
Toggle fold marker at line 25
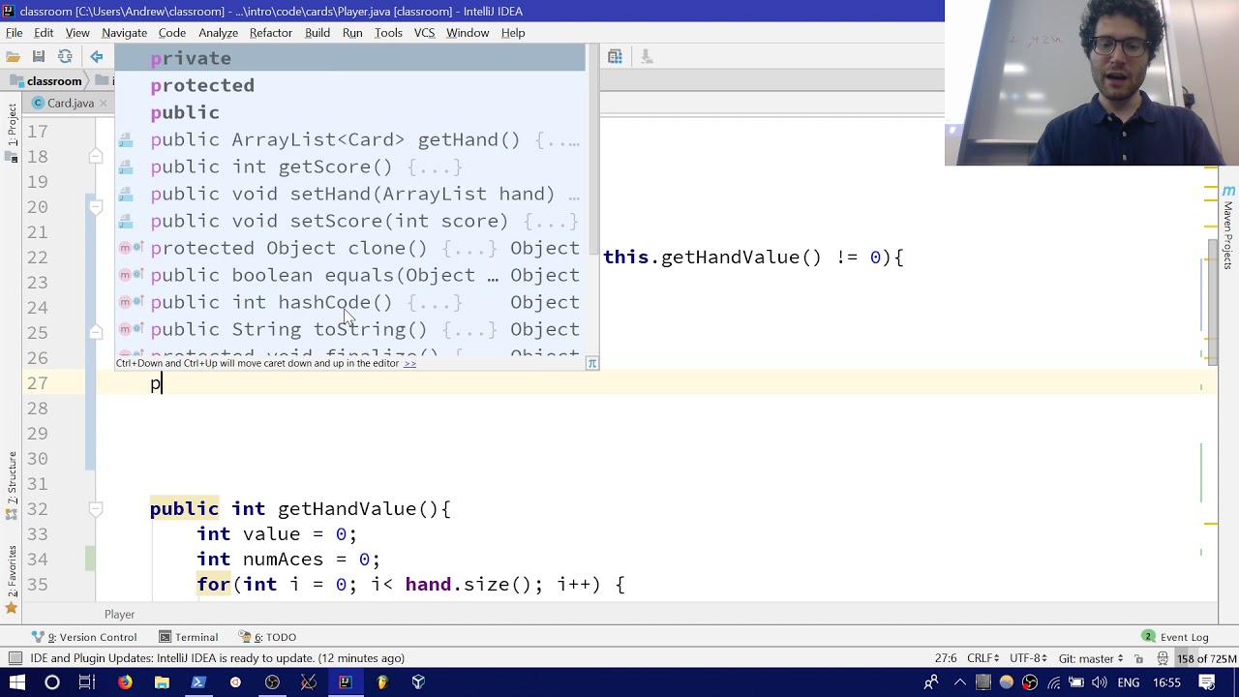click(x=95, y=332)
